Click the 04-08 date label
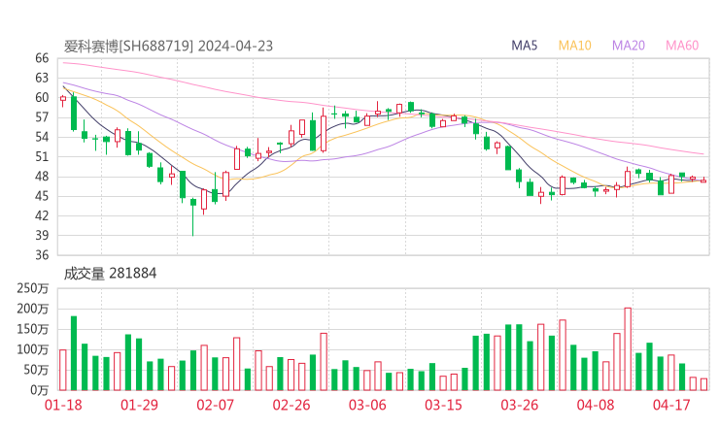Viewport: 719px width, 427px height. 596,405
